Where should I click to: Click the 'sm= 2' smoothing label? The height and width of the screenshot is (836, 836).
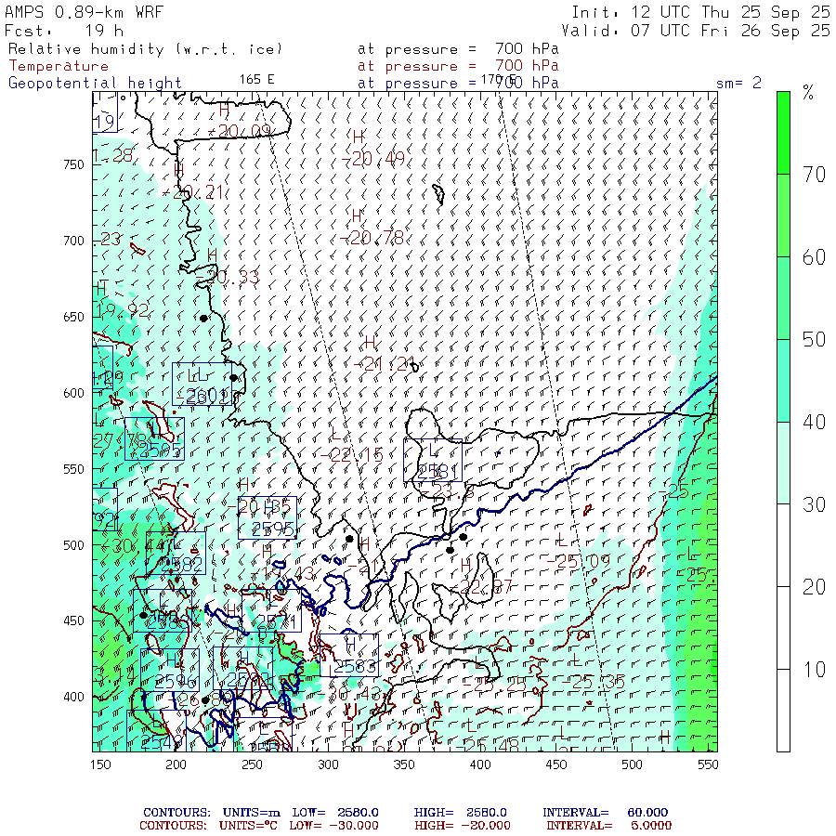[738, 83]
